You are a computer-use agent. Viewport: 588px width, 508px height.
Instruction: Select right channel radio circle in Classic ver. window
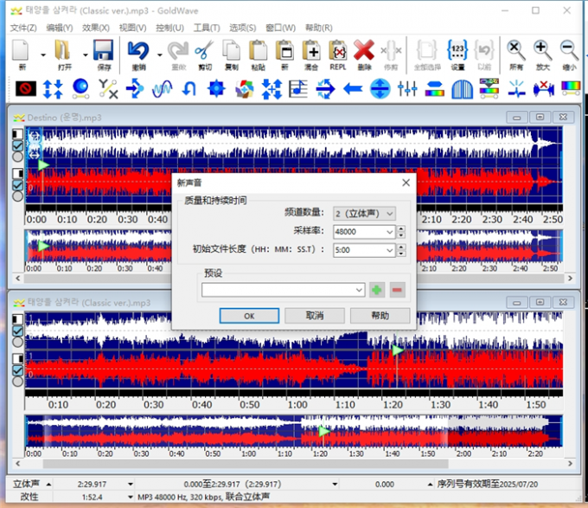(x=17, y=382)
